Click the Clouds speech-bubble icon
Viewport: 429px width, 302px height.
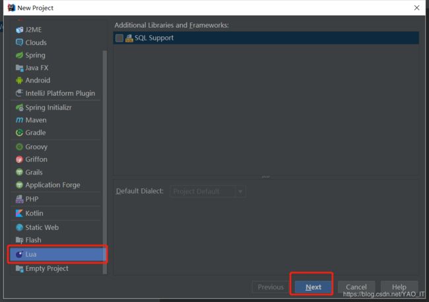[x=19, y=42]
